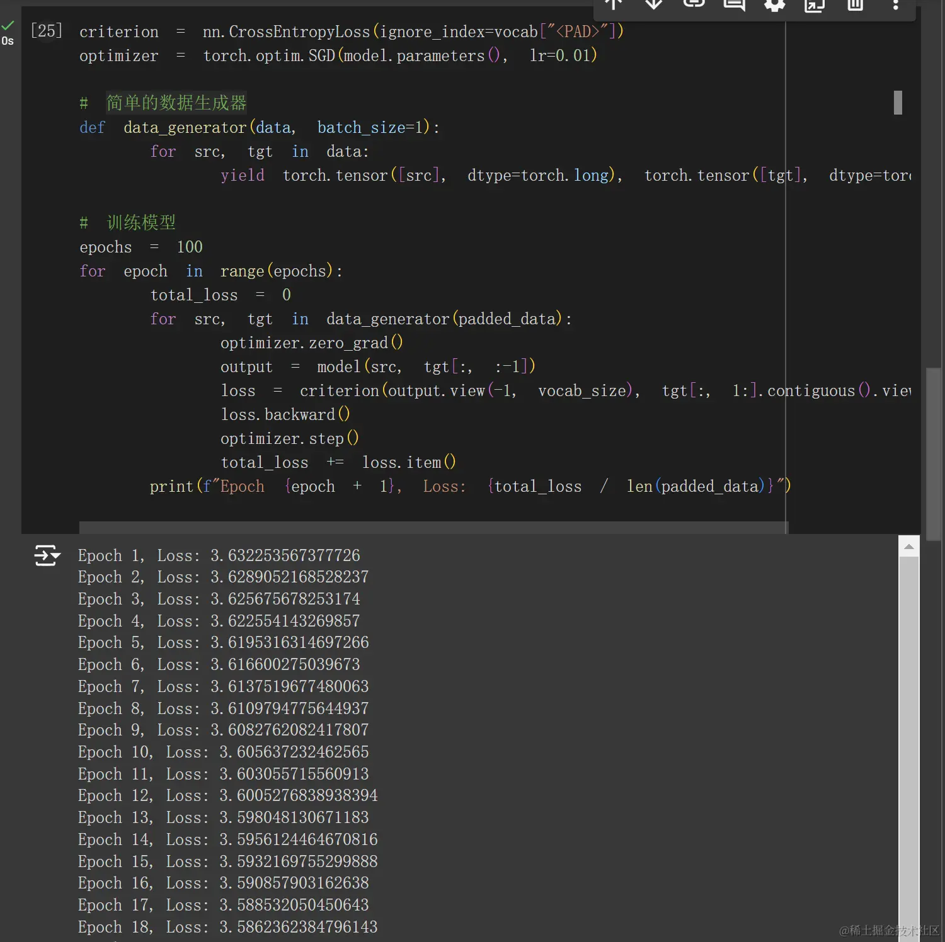
Task: Click the 0s execution time label
Action: pyautogui.click(x=8, y=40)
